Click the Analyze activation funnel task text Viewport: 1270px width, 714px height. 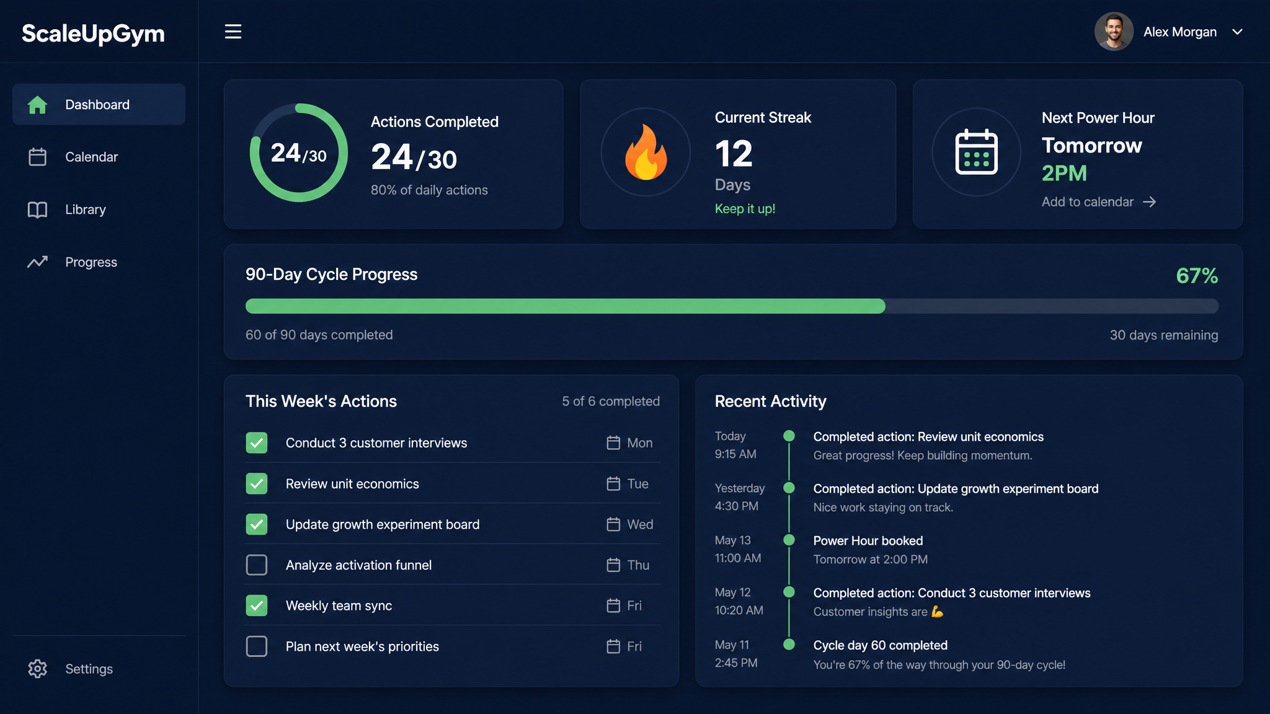click(358, 565)
